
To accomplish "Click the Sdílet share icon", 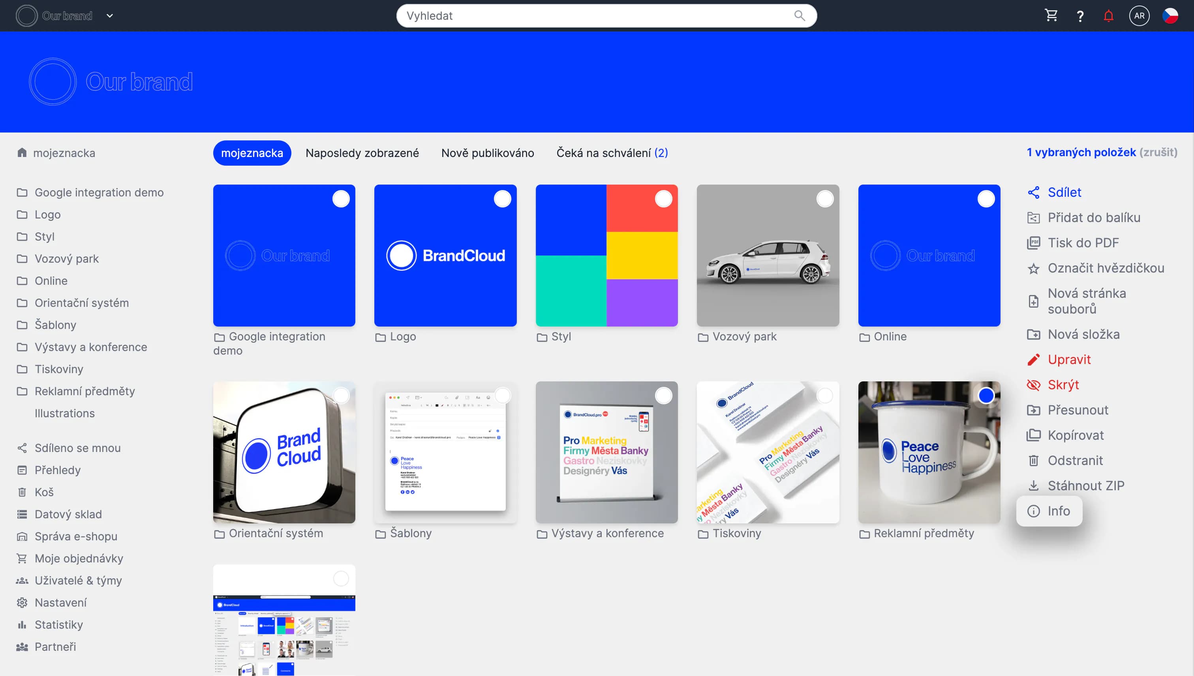I will [x=1033, y=192].
